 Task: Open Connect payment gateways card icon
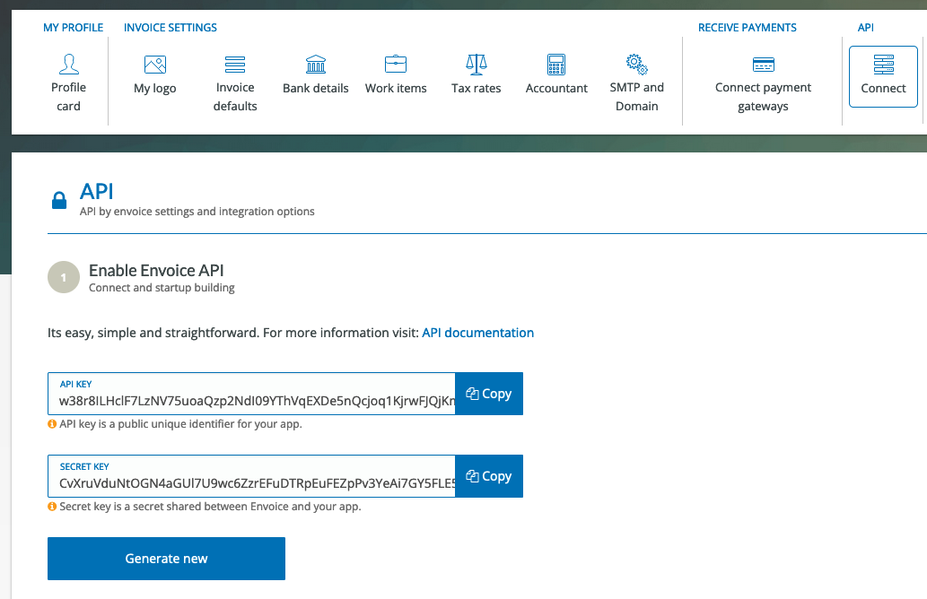pos(764,65)
